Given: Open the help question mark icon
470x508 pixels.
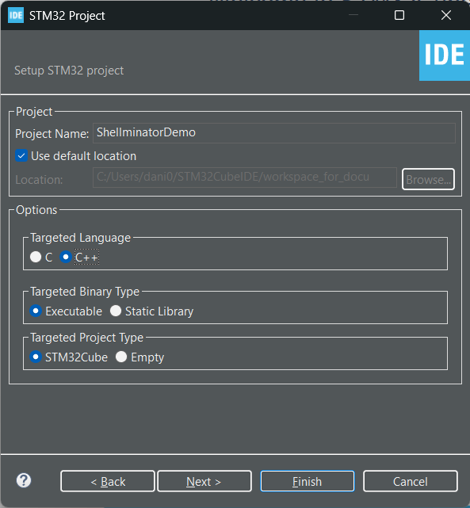Looking at the screenshot, I should 24,480.
